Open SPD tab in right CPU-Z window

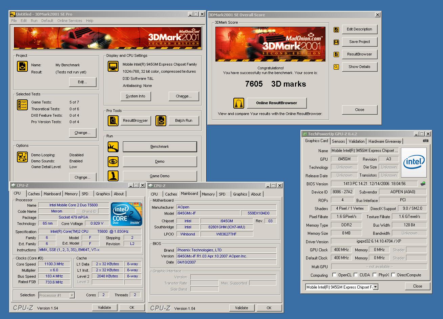(222, 194)
